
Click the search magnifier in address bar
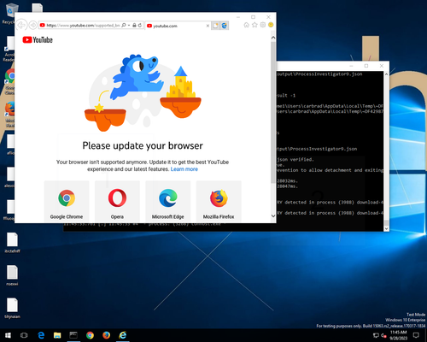click(124, 26)
